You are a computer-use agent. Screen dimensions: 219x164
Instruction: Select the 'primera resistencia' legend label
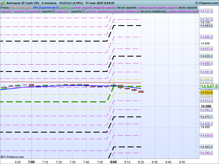[x=99, y=11]
